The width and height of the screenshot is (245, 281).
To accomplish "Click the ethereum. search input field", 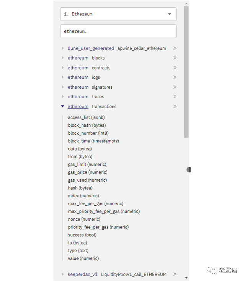I will point(118,31).
